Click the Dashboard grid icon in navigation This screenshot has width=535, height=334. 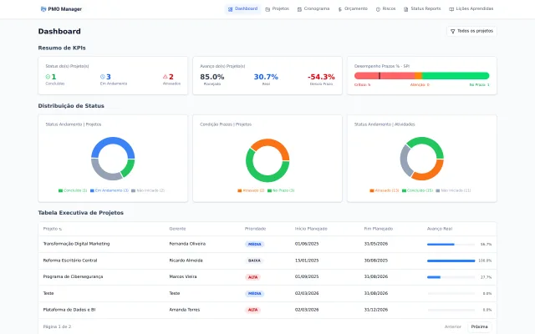231,9
